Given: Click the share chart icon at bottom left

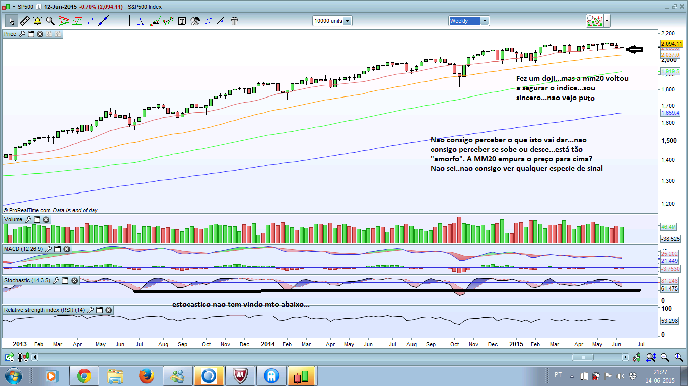Looking at the screenshot, I should tap(9, 357).
